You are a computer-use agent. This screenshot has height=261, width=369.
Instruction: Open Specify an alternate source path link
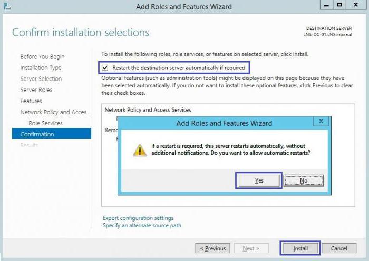tap(142, 226)
